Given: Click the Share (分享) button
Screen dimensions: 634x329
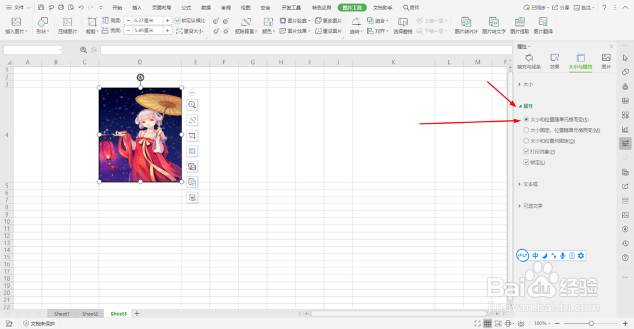Looking at the screenshot, I should 561,8.
